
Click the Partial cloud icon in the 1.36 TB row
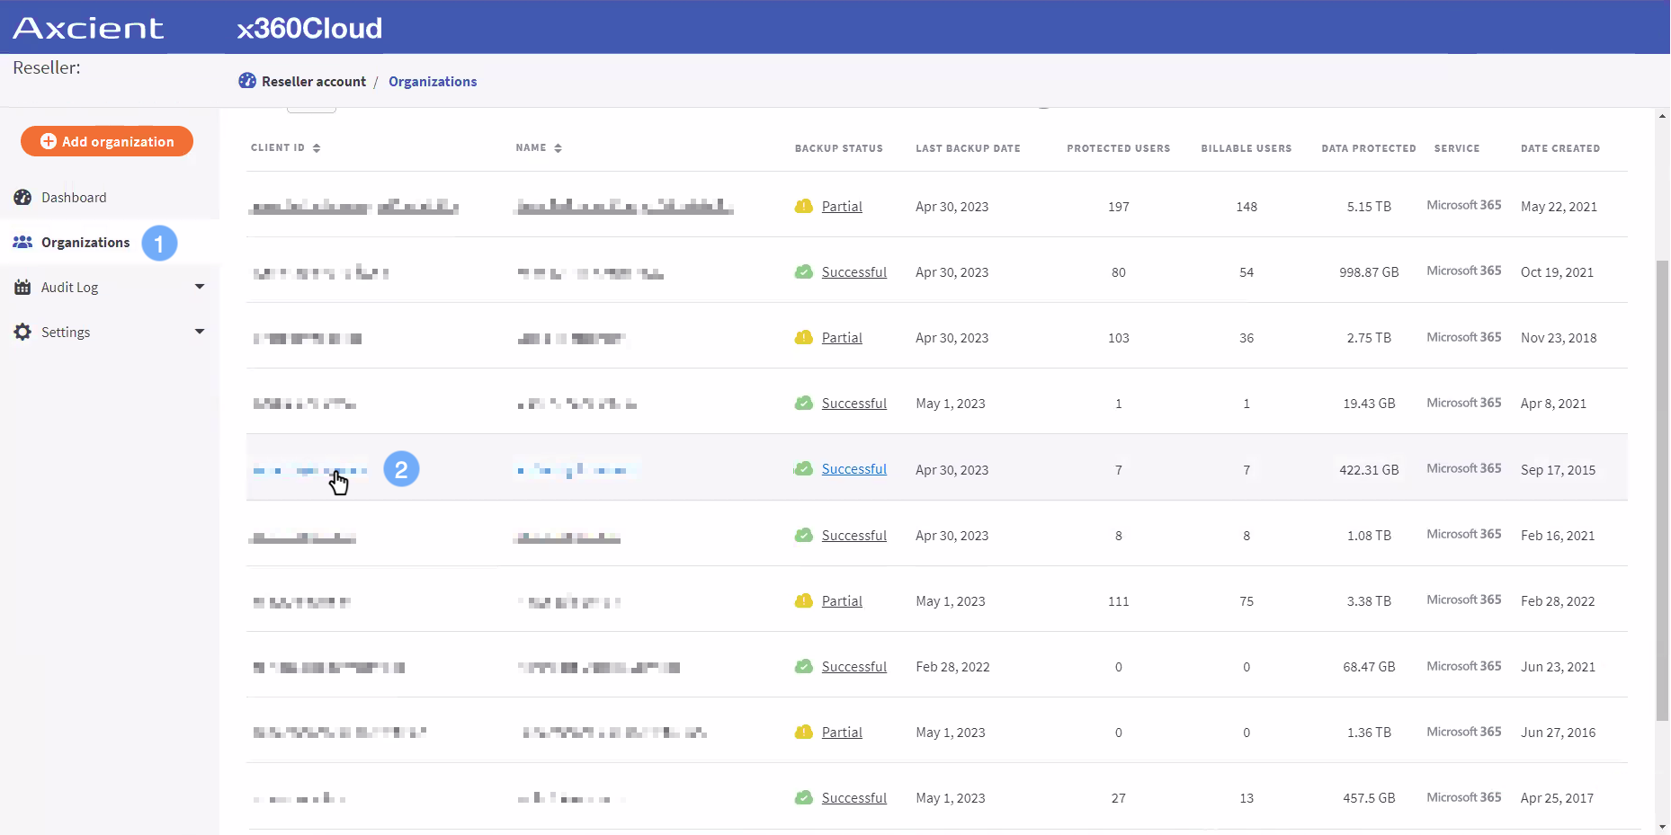(x=804, y=732)
